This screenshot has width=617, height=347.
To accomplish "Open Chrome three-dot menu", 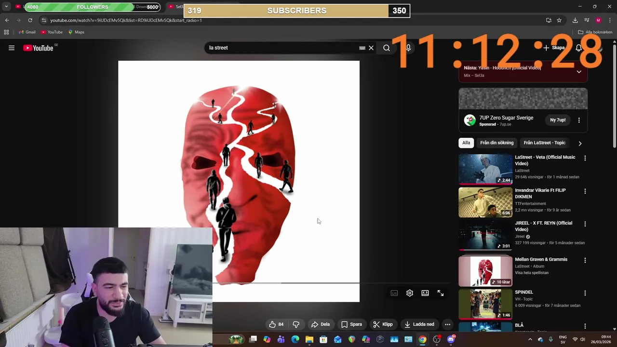I will click(x=610, y=20).
